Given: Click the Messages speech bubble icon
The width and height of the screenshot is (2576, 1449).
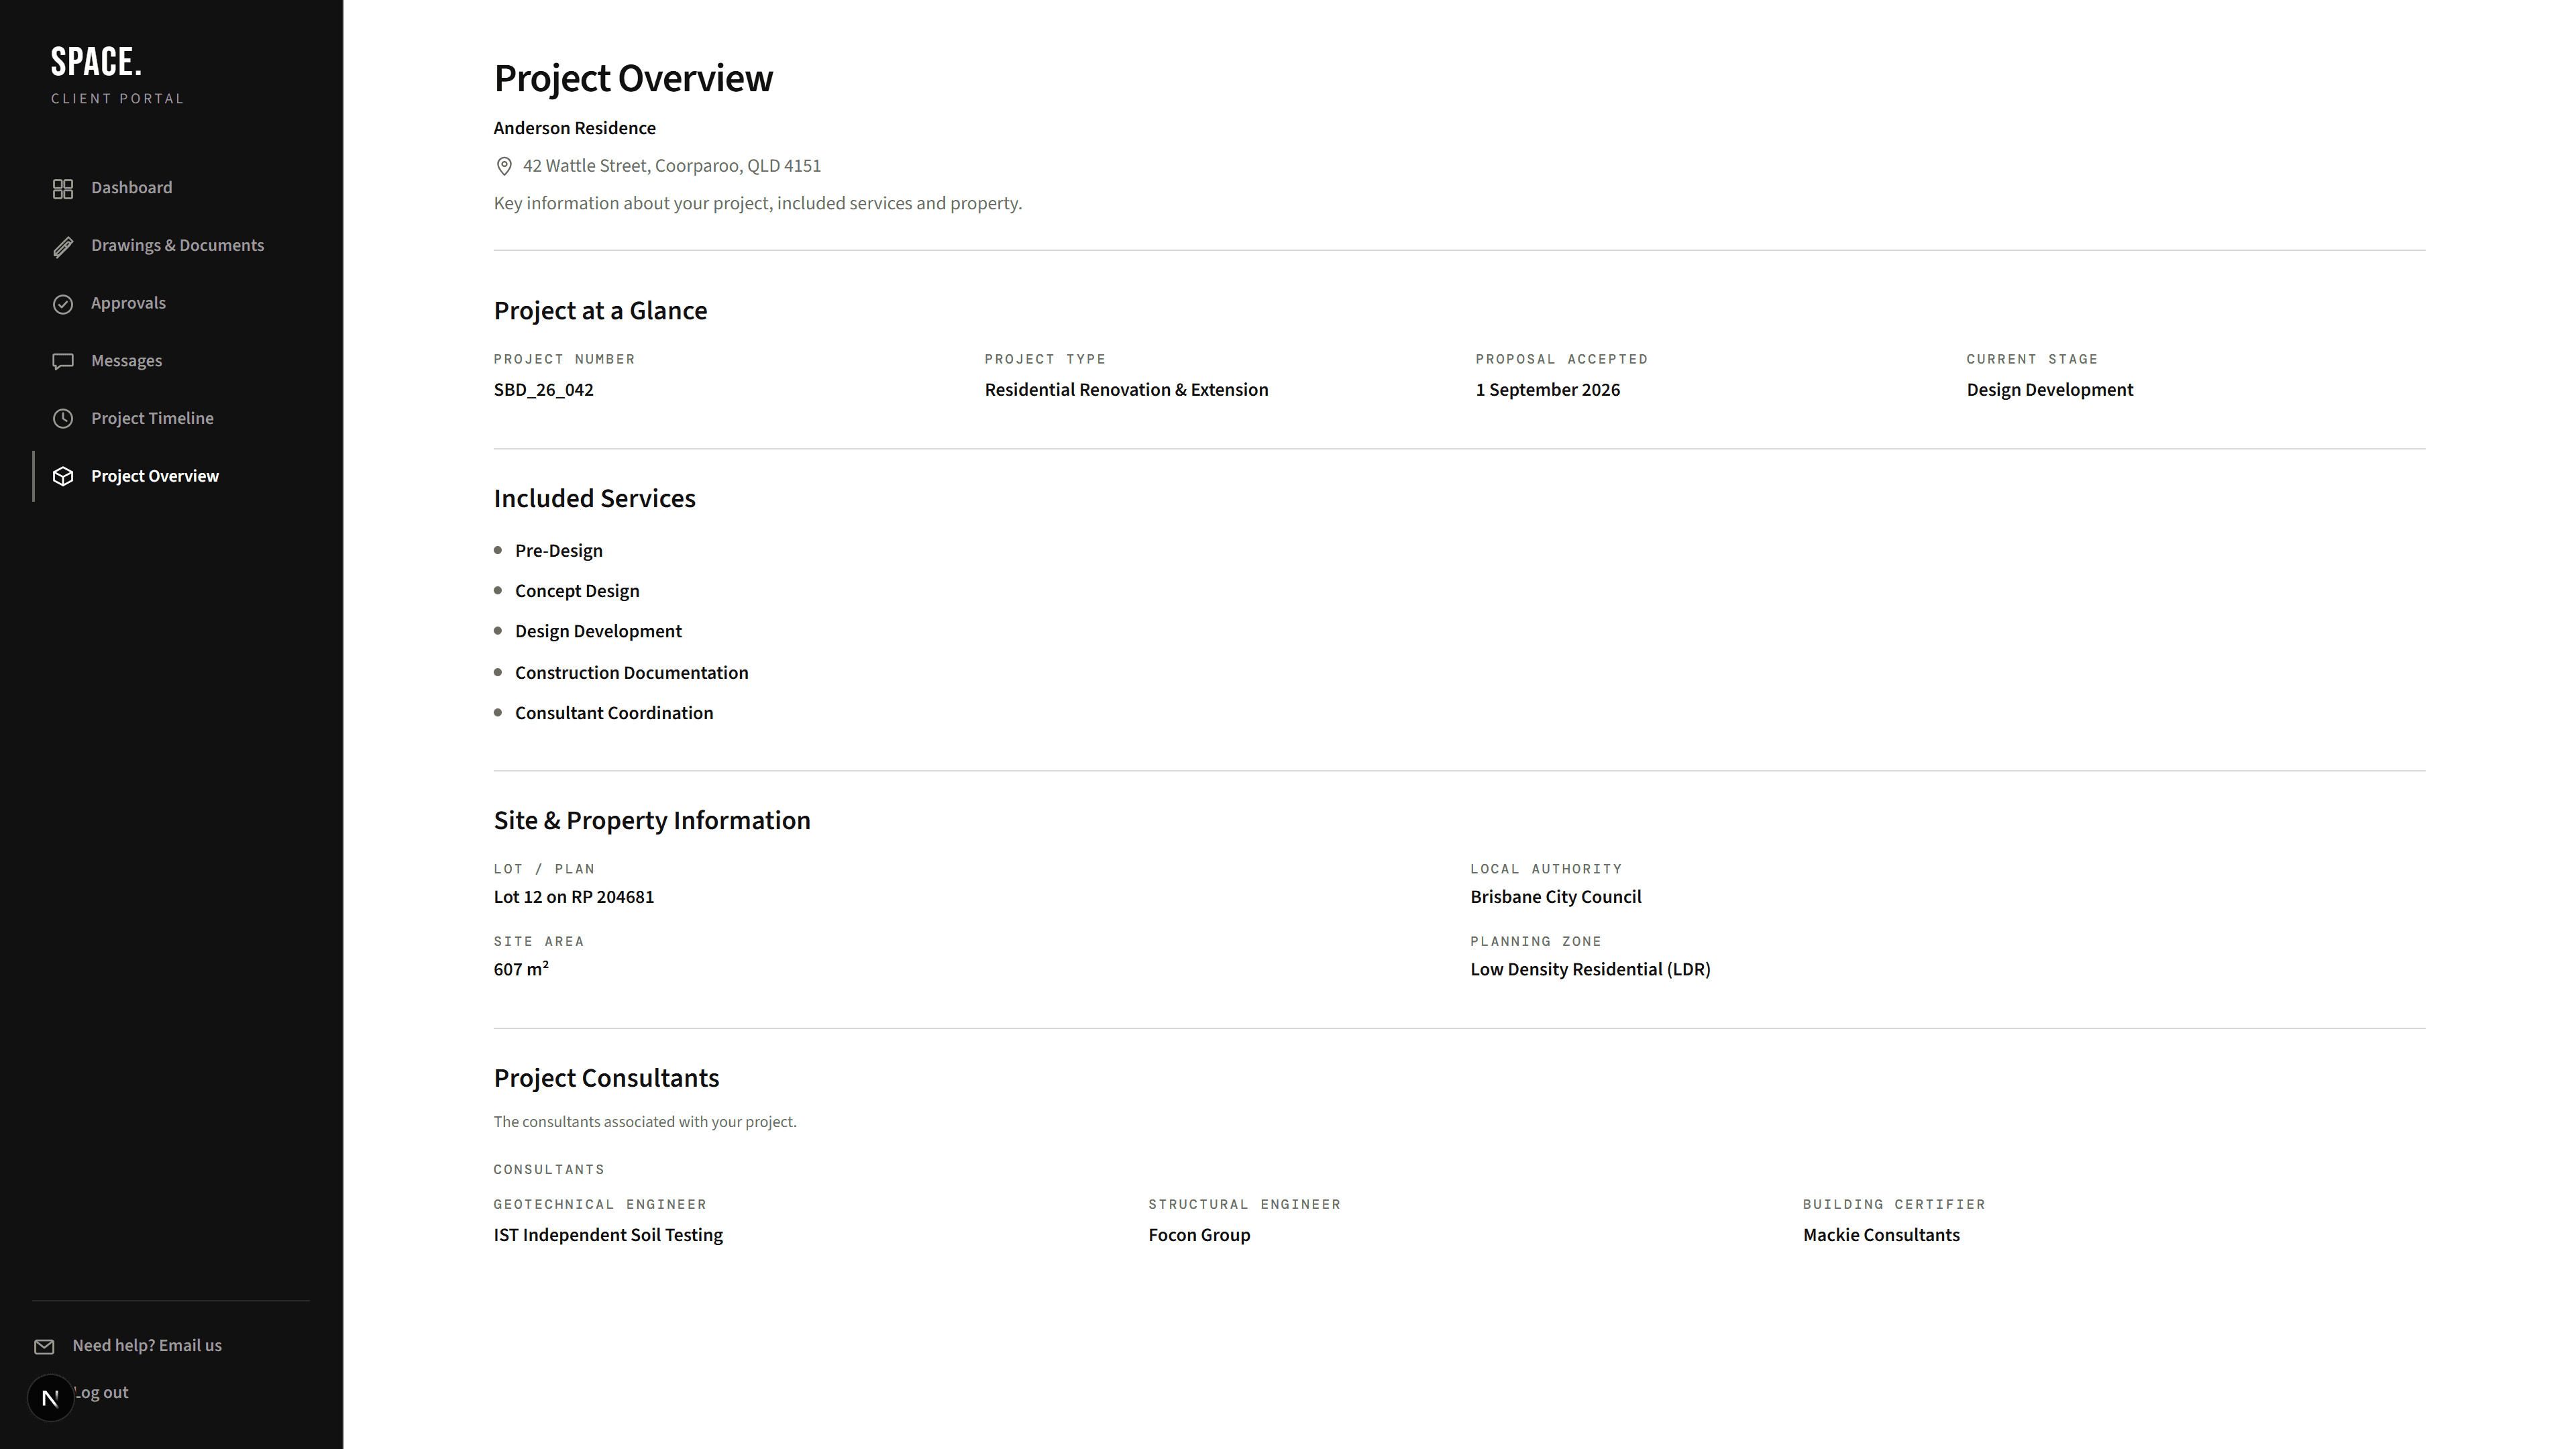Looking at the screenshot, I should point(63,362).
